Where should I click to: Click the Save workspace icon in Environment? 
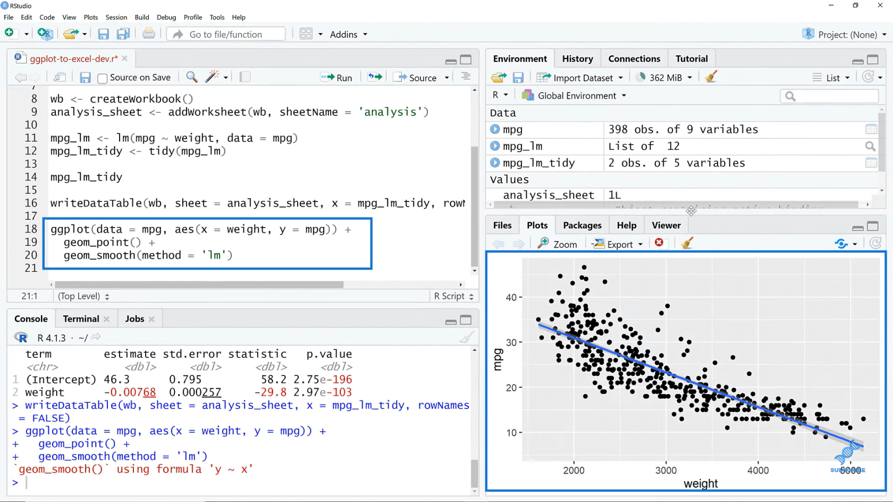pyautogui.click(x=518, y=78)
